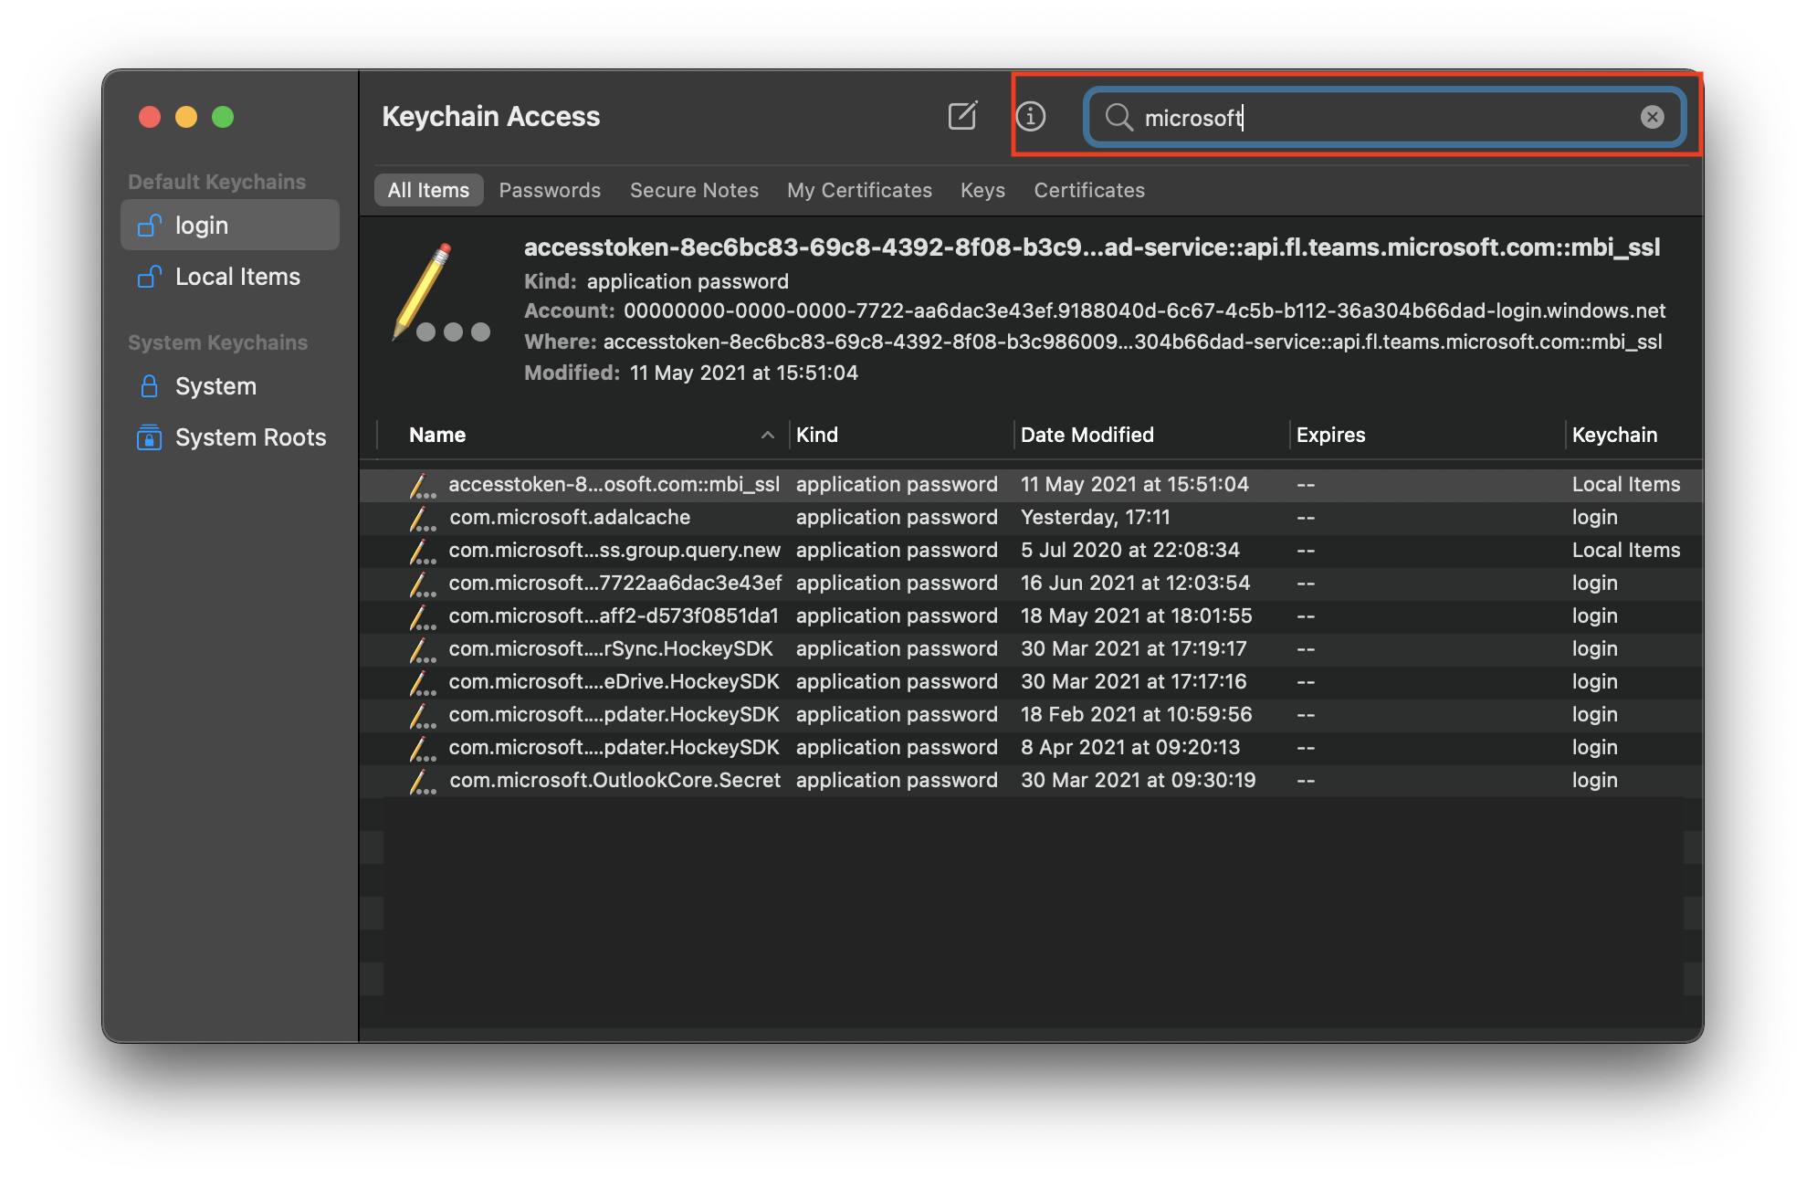Click into the search field containing microsoft
1806x1178 pixels.
pyautogui.click(x=1384, y=117)
